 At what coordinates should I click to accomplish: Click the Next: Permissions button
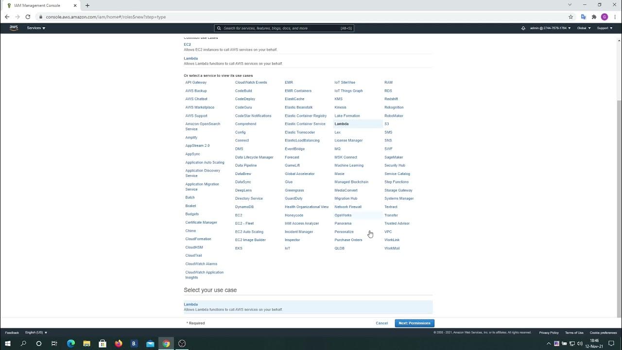pos(415,323)
